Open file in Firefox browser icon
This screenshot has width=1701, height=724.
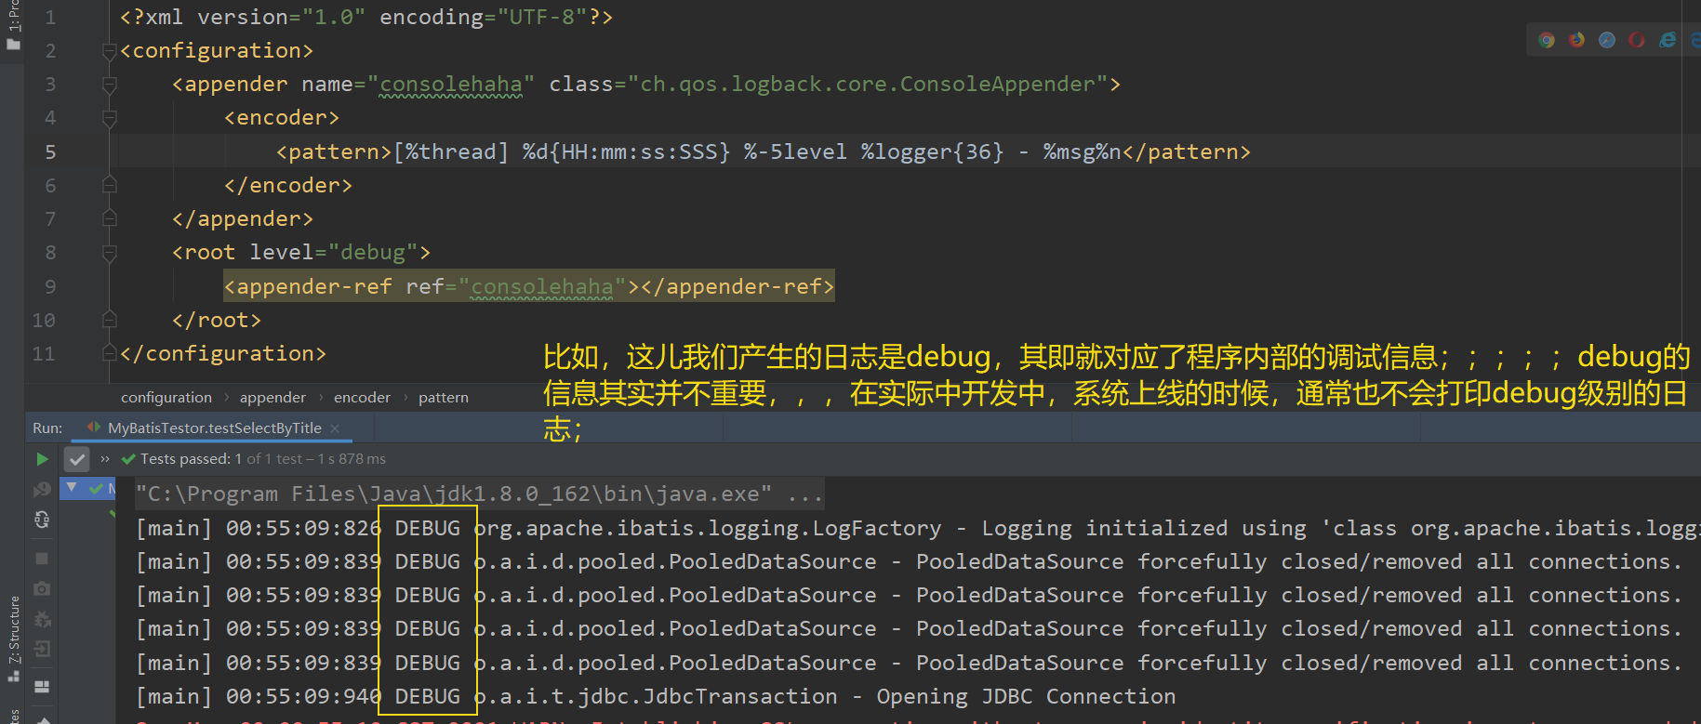pyautogui.click(x=1576, y=40)
